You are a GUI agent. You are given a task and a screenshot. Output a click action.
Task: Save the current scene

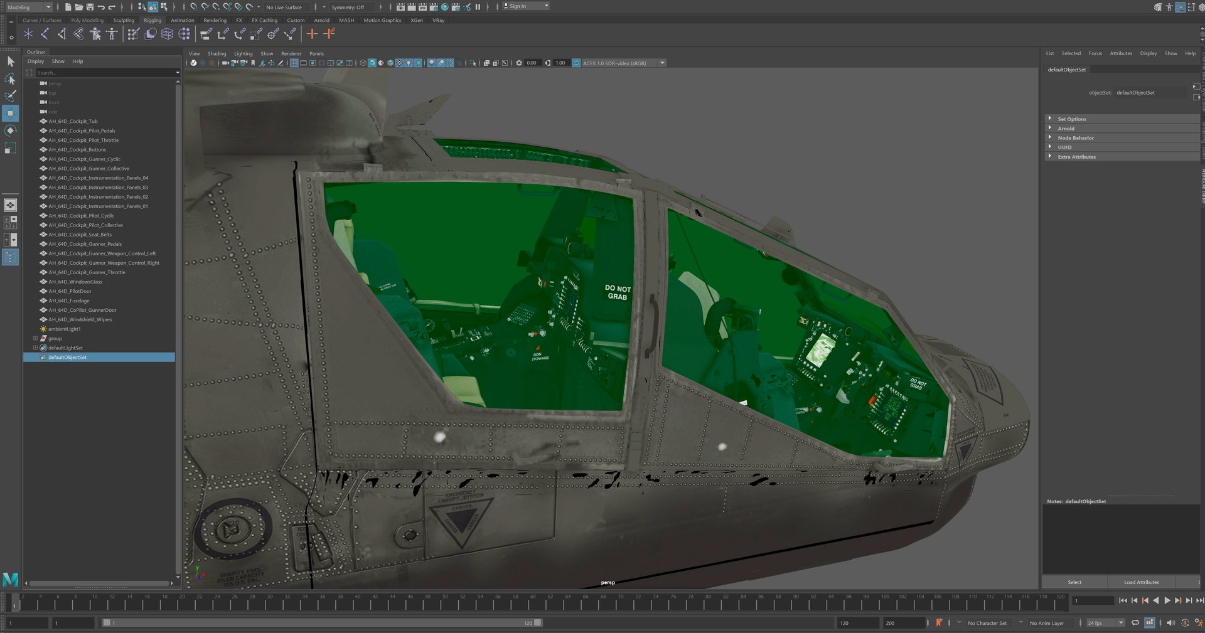point(90,7)
